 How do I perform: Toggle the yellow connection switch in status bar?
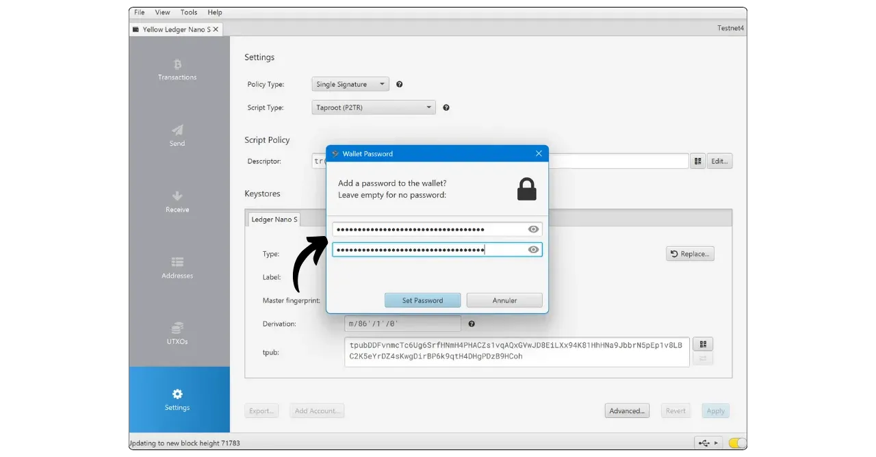737,443
